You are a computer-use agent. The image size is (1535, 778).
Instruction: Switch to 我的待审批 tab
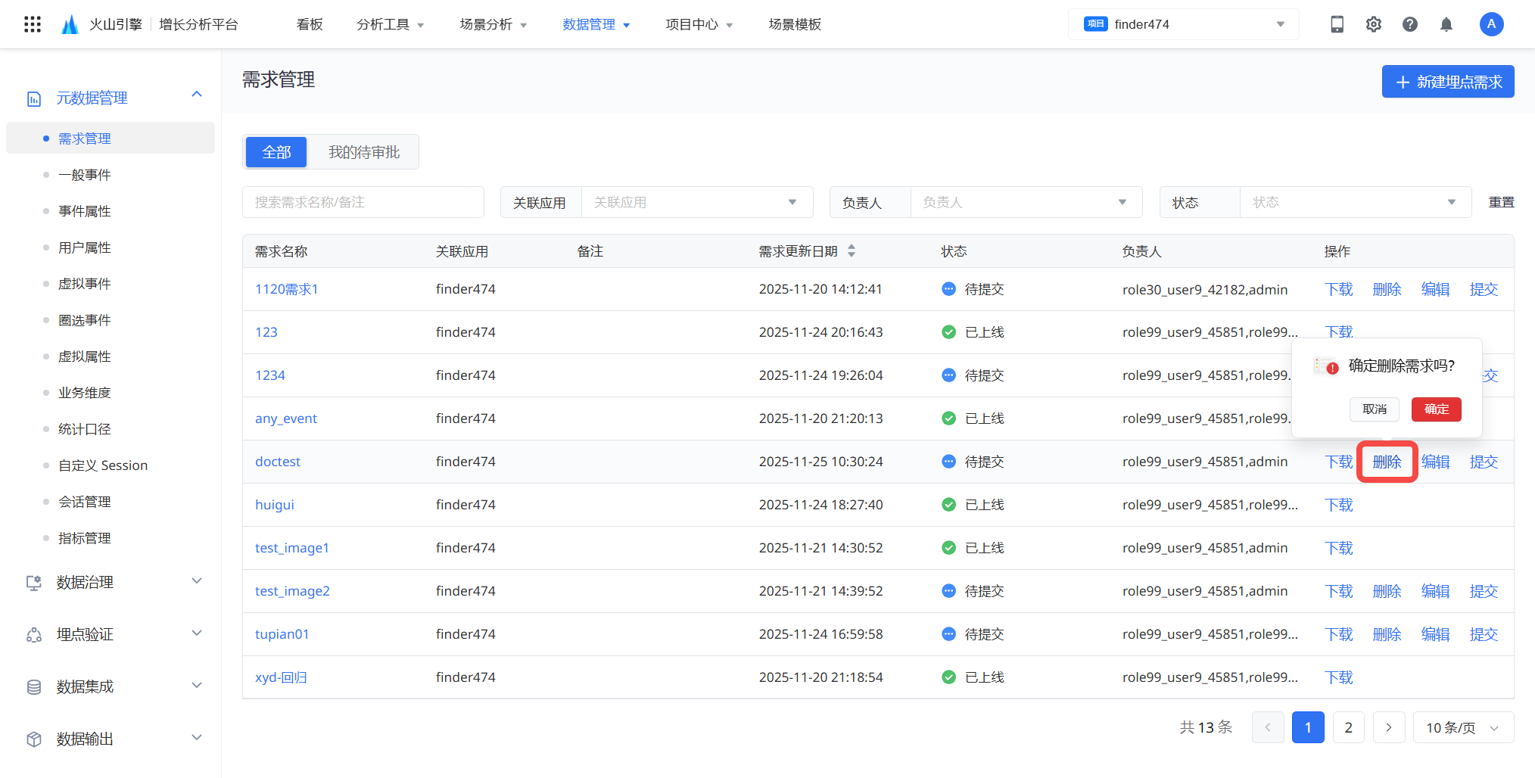click(x=364, y=152)
